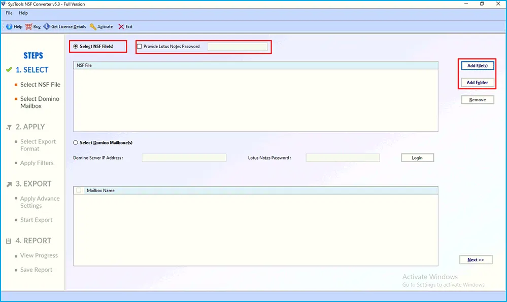
Task: Click the 'Select Export Format' step
Action: pos(38,145)
